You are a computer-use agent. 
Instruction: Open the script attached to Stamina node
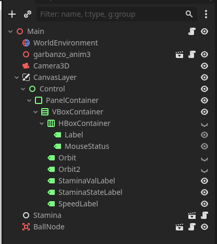click(x=204, y=215)
